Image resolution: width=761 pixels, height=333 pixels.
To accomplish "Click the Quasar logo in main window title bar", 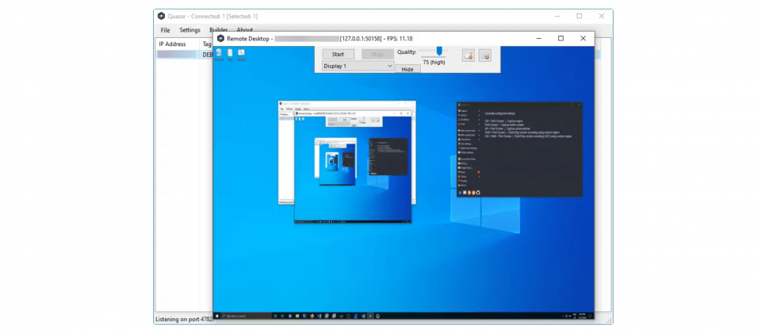I will pos(162,16).
